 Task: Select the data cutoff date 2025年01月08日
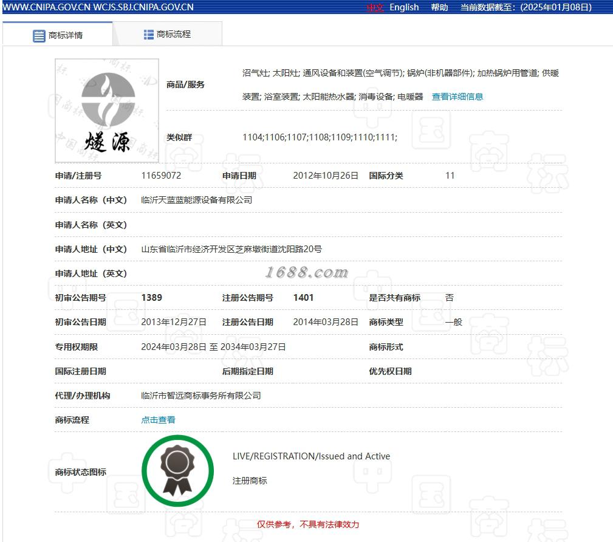tap(556, 7)
